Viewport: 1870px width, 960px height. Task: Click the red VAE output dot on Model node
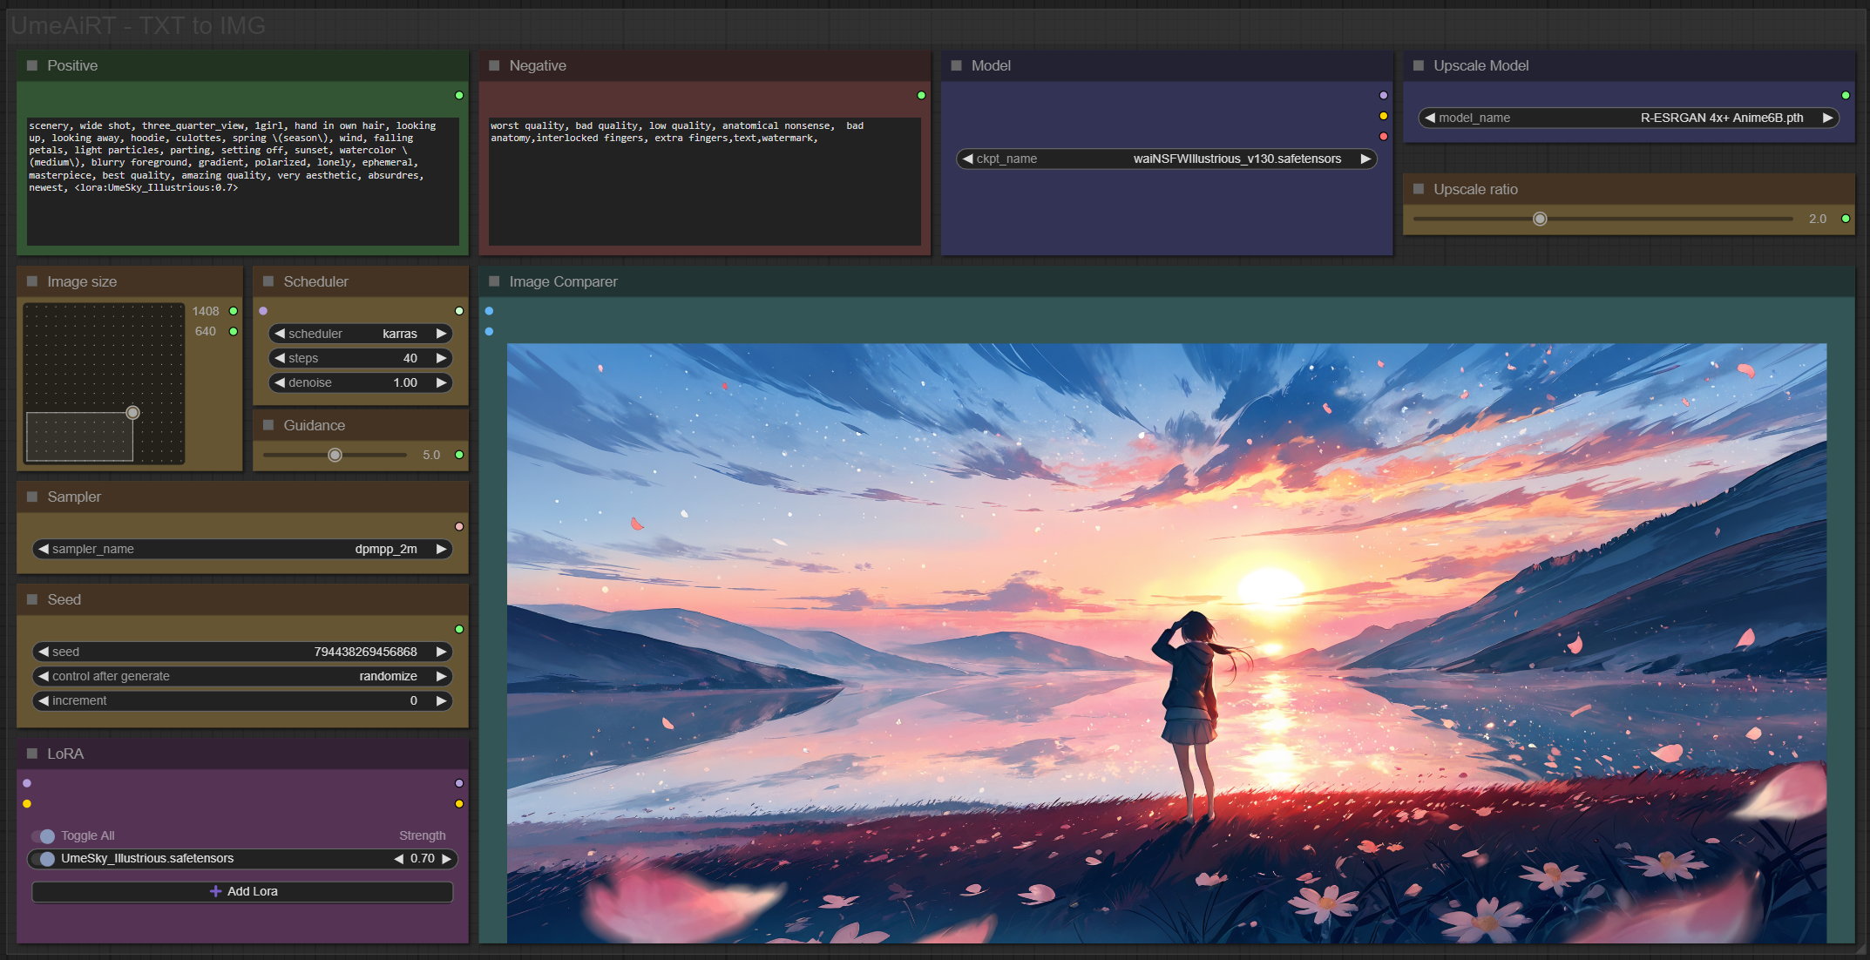point(1383,137)
